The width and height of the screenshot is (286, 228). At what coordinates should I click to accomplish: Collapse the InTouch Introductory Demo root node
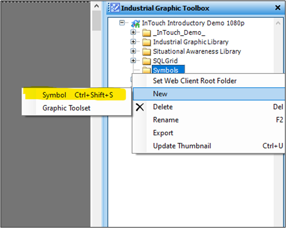pos(122,23)
